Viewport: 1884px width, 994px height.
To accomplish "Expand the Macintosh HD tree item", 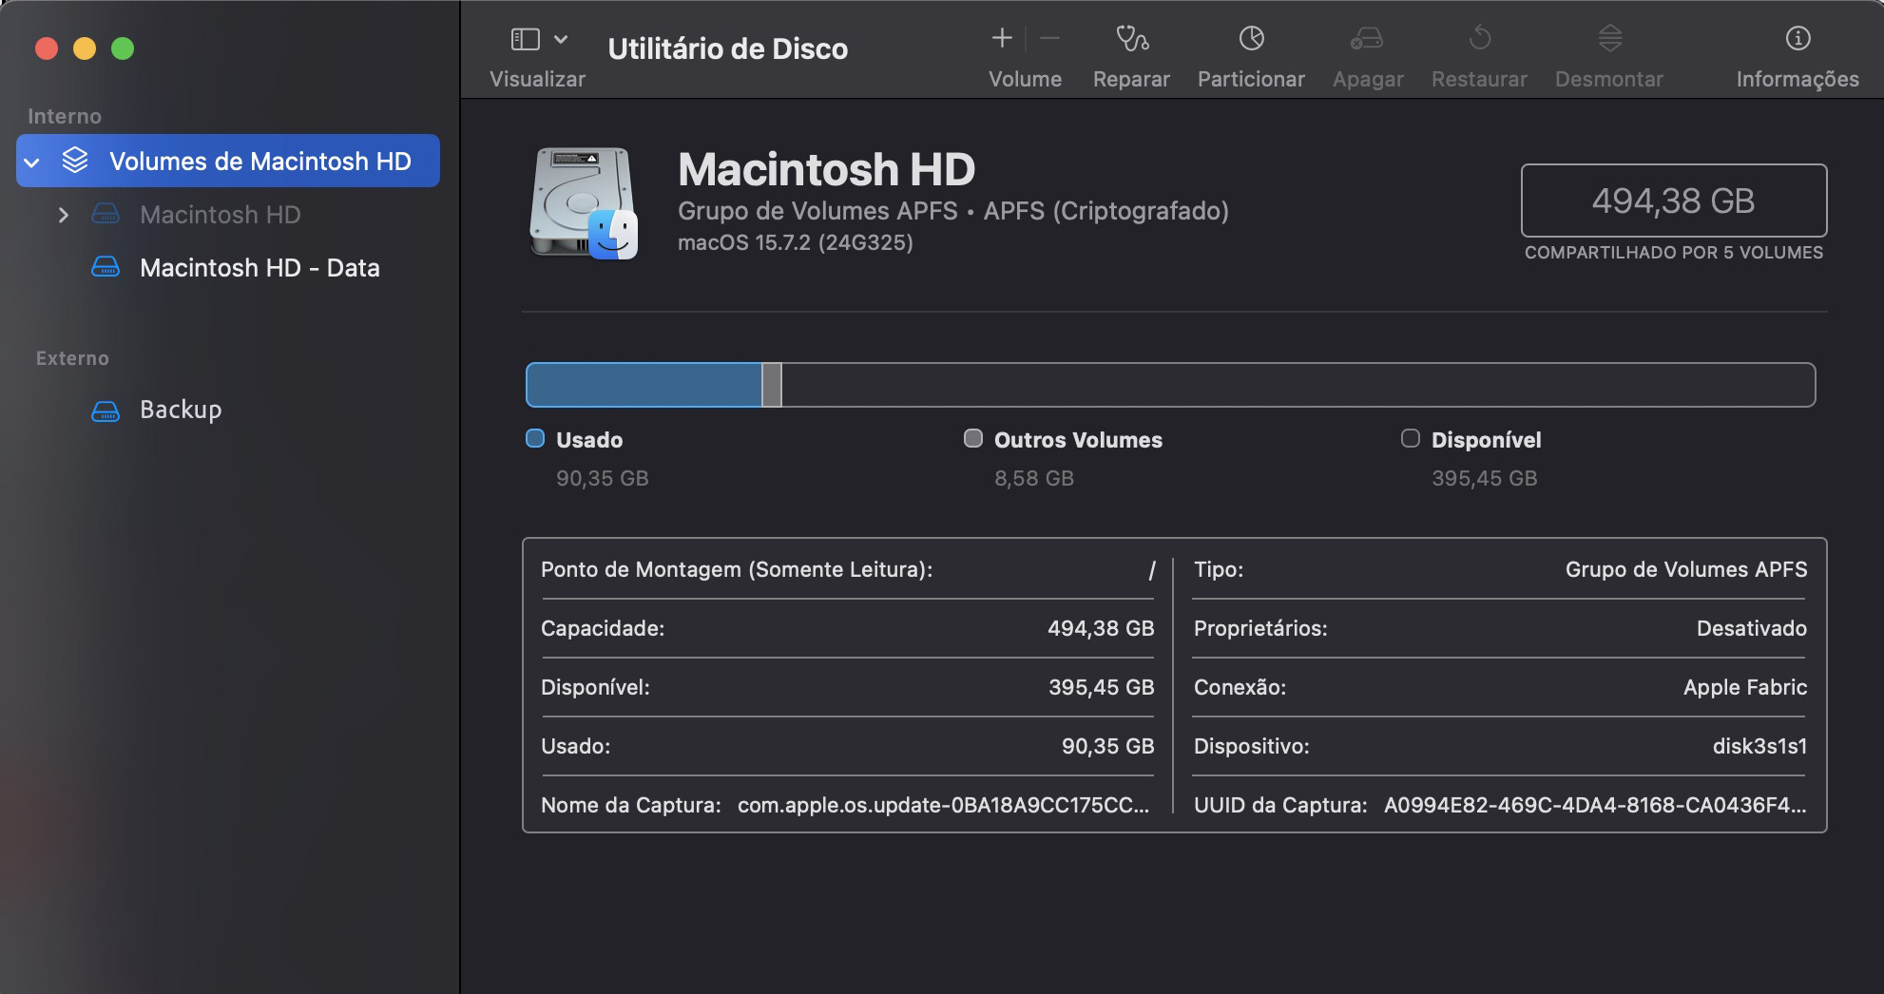I will coord(64,215).
